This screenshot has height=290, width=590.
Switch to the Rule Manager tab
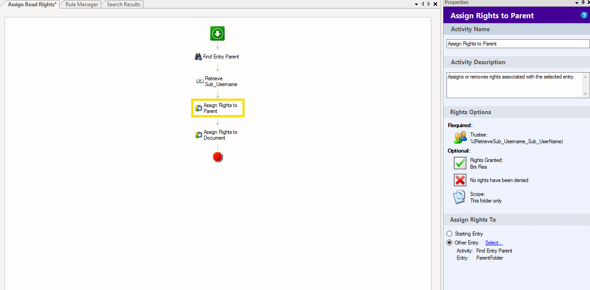point(82,4)
